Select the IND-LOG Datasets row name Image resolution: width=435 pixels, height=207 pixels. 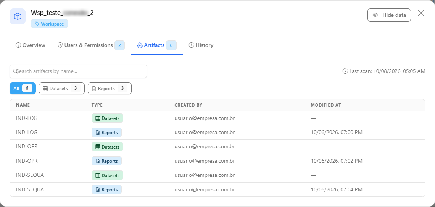[x=27, y=118]
